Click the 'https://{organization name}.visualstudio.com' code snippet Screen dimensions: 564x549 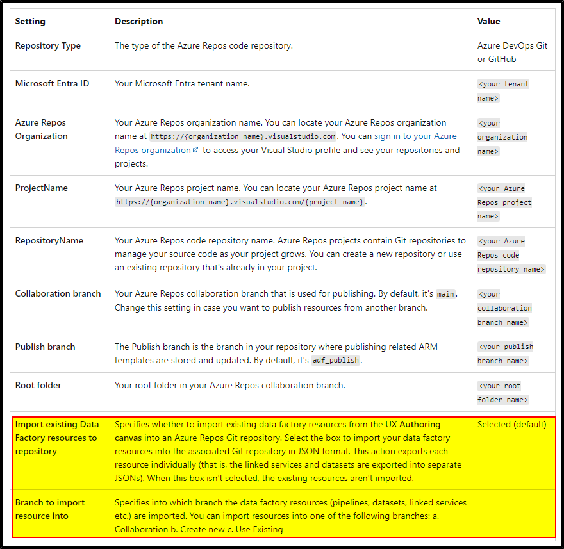(244, 136)
